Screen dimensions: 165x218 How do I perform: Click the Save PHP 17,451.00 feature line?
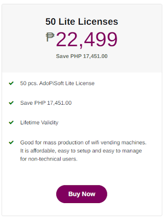click(46, 103)
